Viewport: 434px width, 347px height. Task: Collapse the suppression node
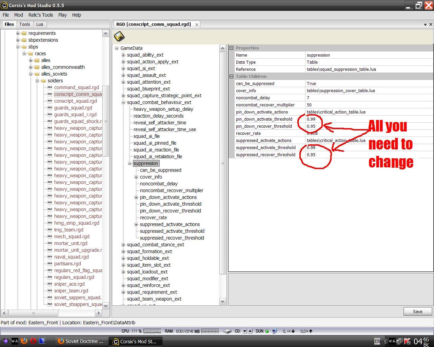point(130,163)
